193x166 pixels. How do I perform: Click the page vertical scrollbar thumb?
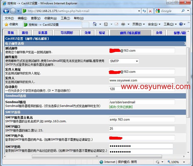[x=188, y=82]
